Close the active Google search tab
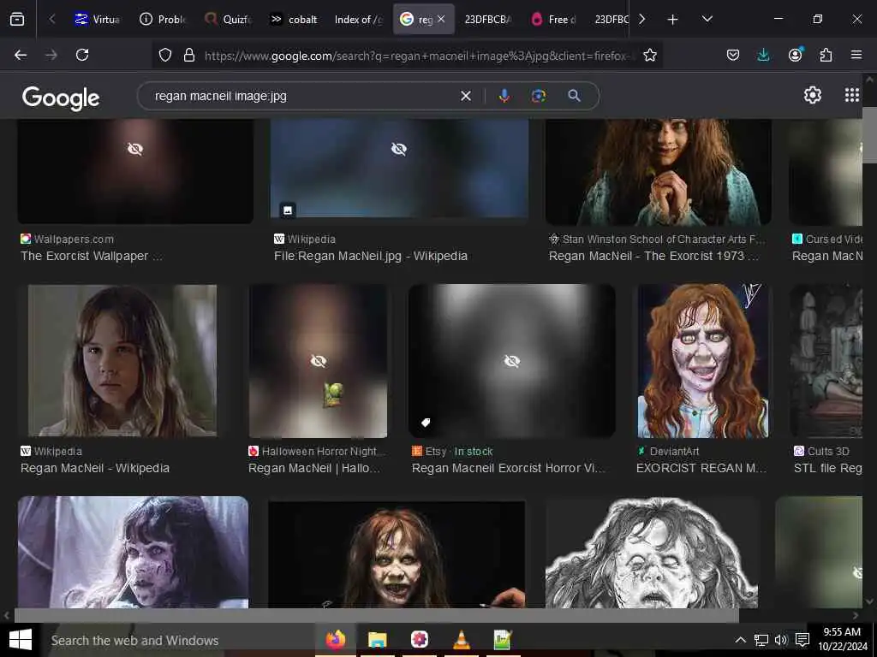This screenshot has height=657, width=877. pos(441,19)
